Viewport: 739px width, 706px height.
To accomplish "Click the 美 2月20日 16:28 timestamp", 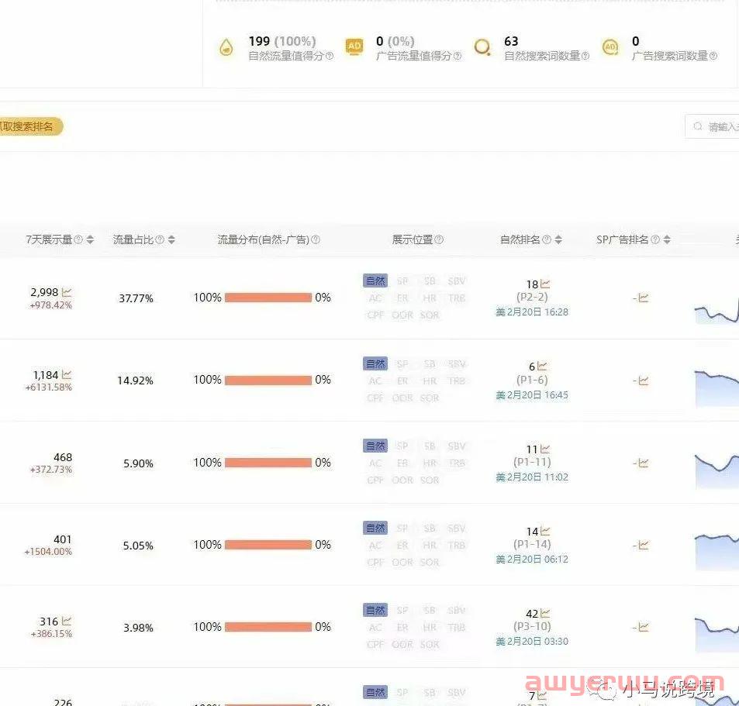I will coord(532,312).
